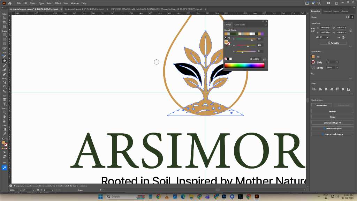Open the zoom level dropdown in the status bar

tap(20, 190)
